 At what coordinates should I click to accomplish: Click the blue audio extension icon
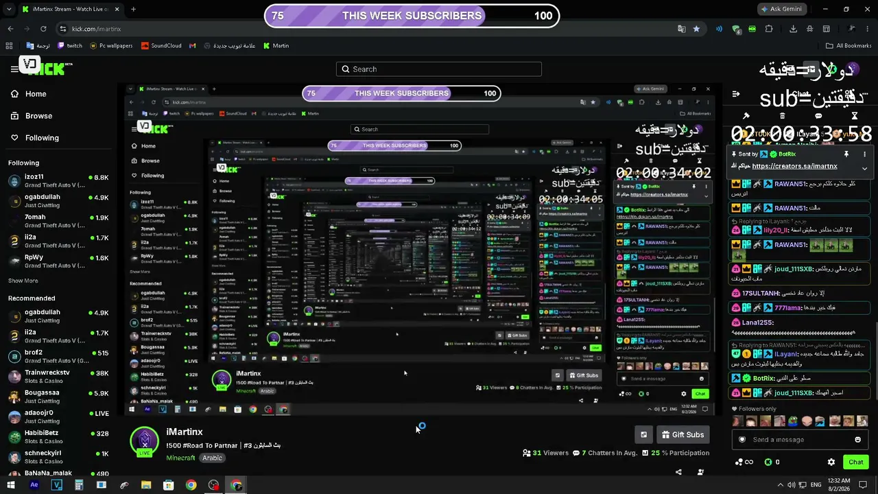719,29
